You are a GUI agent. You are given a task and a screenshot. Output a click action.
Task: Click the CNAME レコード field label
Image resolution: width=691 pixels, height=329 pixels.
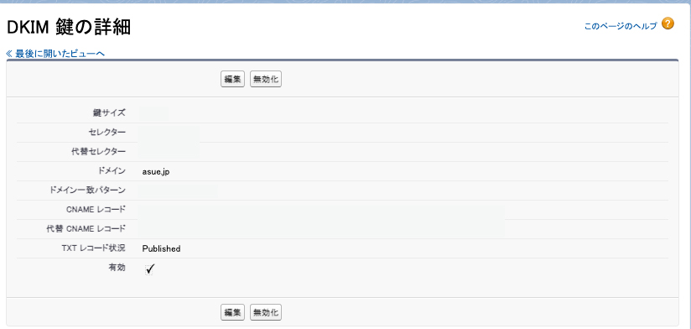[x=96, y=210]
